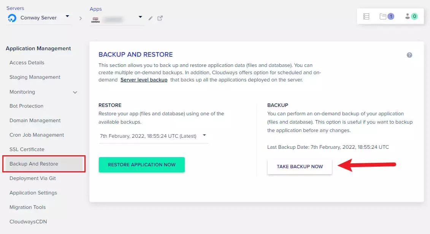
Task: Open Application Settings in sidebar
Action: click(33, 193)
